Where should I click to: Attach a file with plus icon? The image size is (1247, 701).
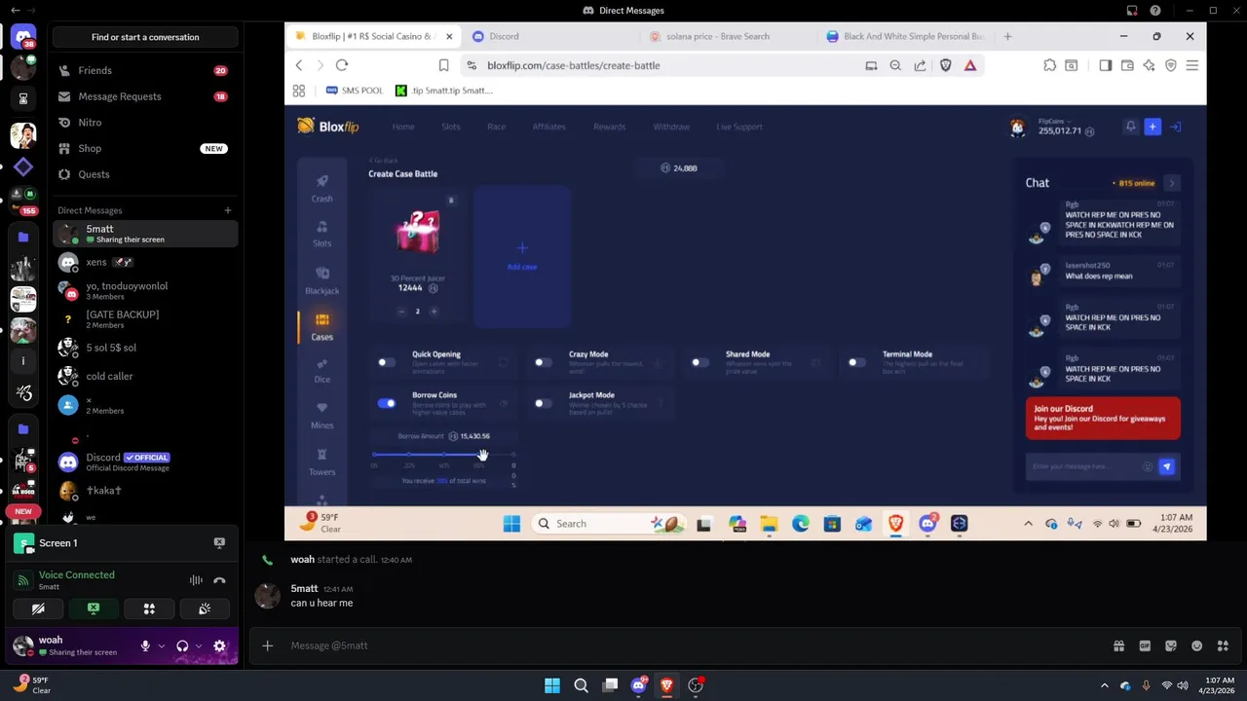[267, 646]
